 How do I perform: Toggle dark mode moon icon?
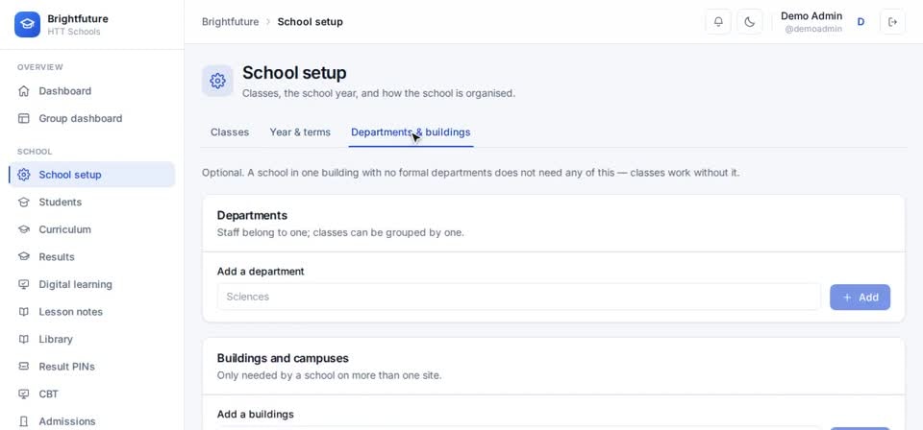tap(749, 22)
